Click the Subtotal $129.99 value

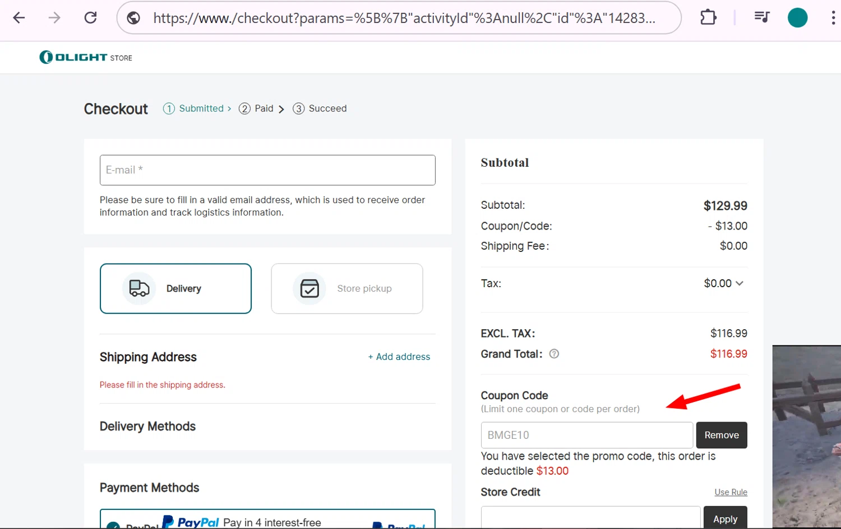[725, 205]
